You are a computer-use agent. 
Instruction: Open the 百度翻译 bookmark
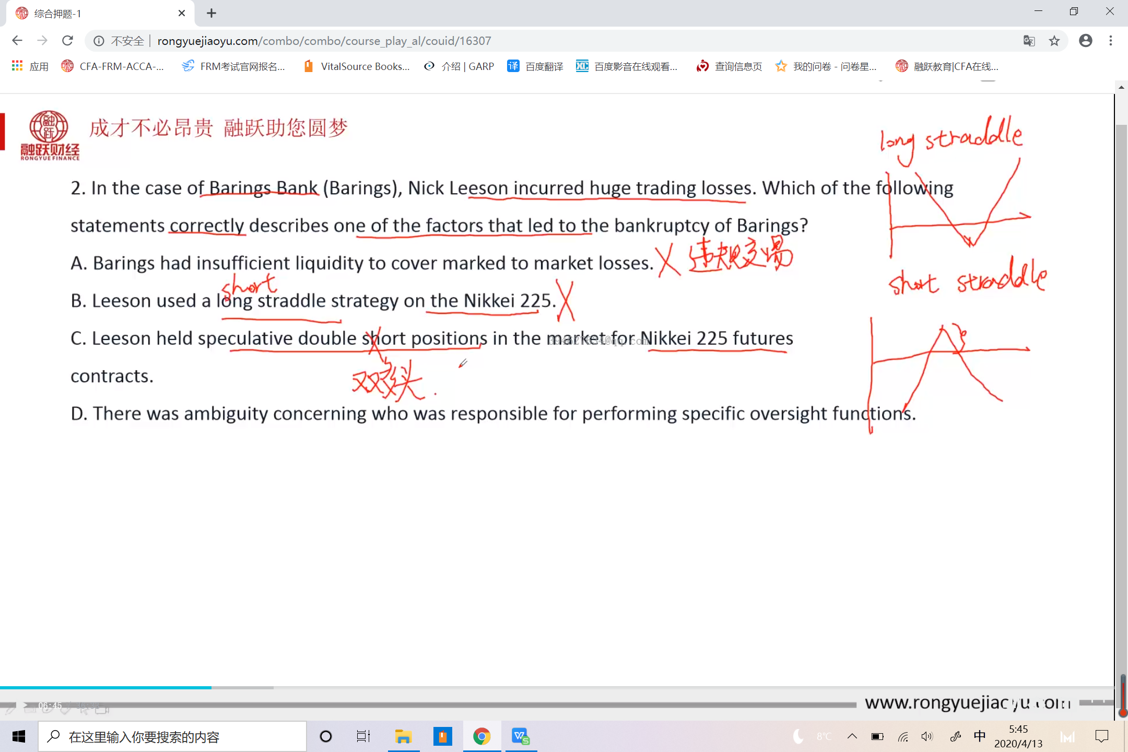(535, 66)
